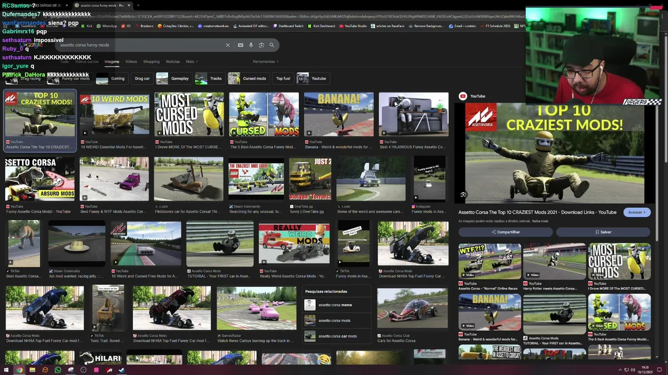The height and width of the screenshot is (375, 668).
Task: Click the Acessar button in preview panel
Action: tap(637, 212)
